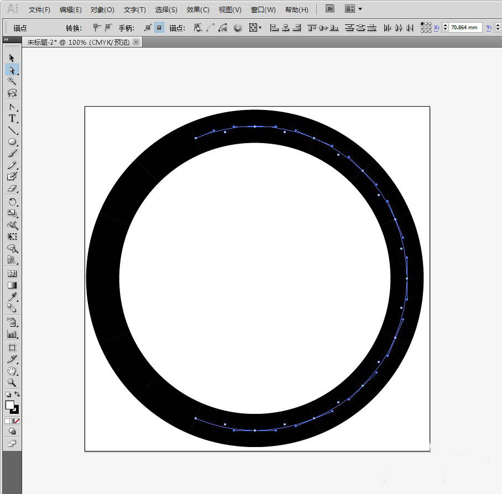Click the X value field 70.864 mm
The width and height of the screenshot is (502, 494).
click(x=465, y=28)
